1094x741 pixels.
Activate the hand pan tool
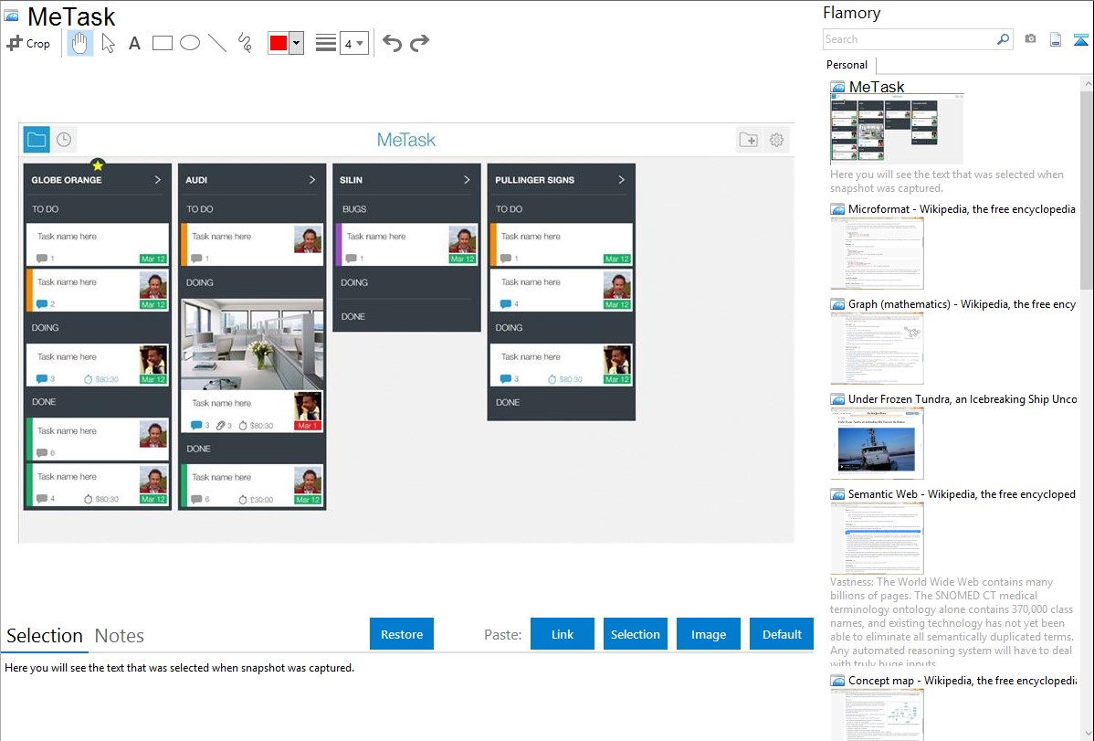pyautogui.click(x=80, y=43)
